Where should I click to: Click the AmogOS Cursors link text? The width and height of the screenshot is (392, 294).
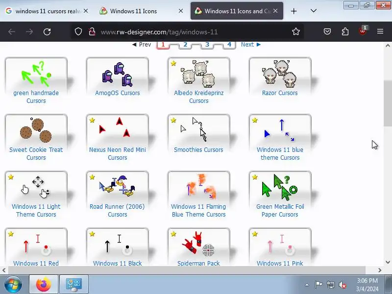(x=118, y=93)
